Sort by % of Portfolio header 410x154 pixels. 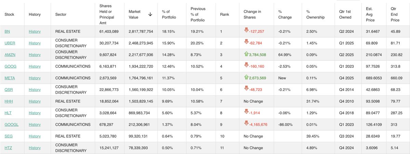tap(168, 14)
